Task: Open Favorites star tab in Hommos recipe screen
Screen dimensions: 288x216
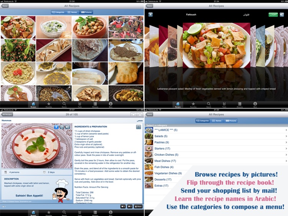Action: coord(49,213)
